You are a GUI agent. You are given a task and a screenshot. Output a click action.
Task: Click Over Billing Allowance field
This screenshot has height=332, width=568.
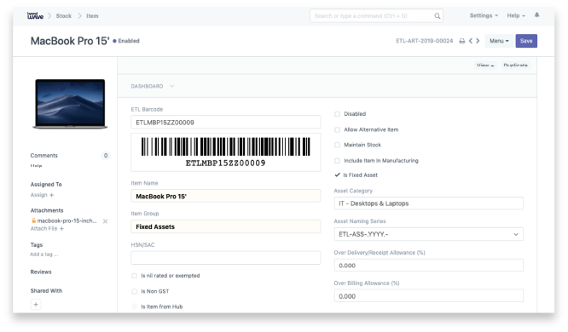click(428, 296)
